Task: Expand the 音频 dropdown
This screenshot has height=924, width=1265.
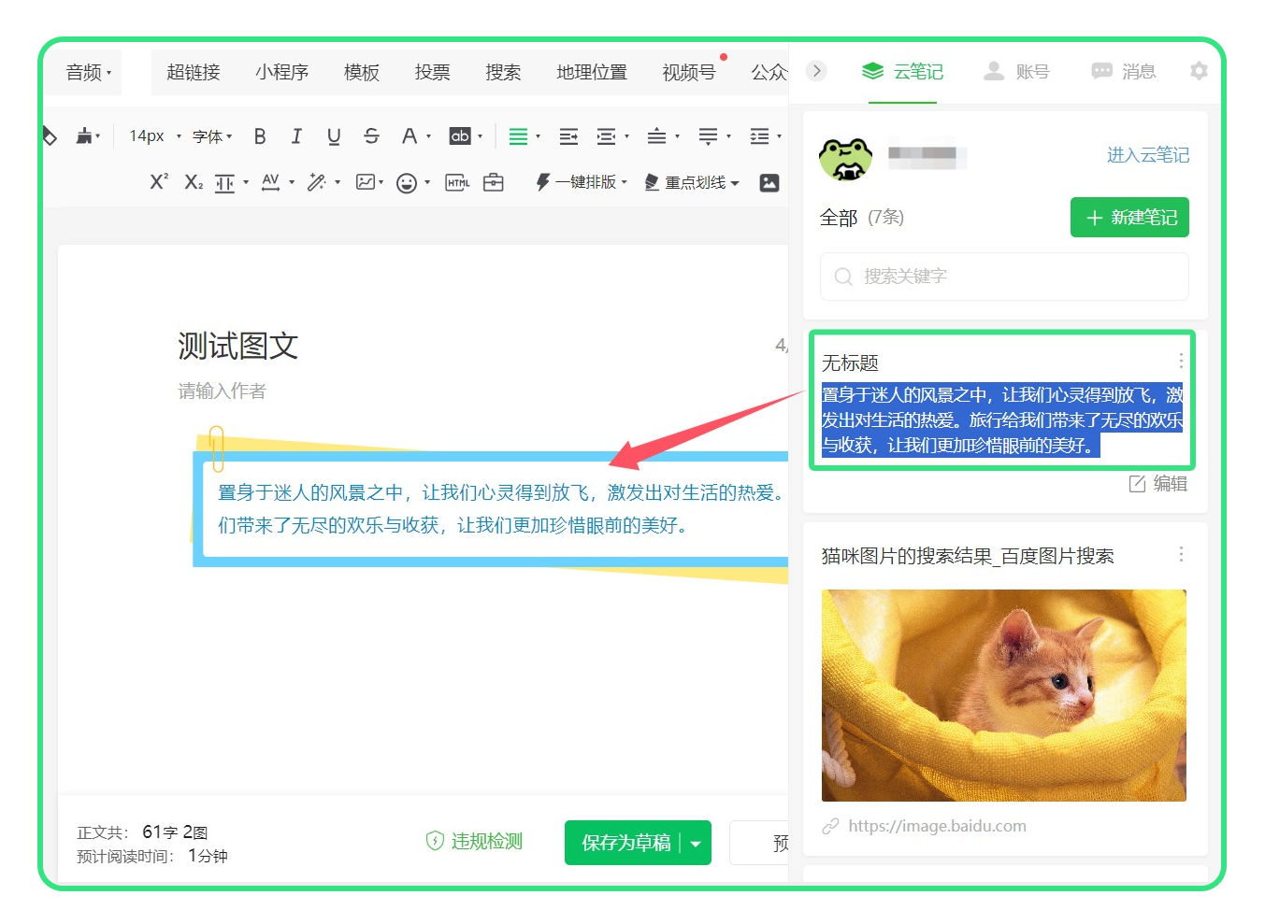Action: coord(89,72)
